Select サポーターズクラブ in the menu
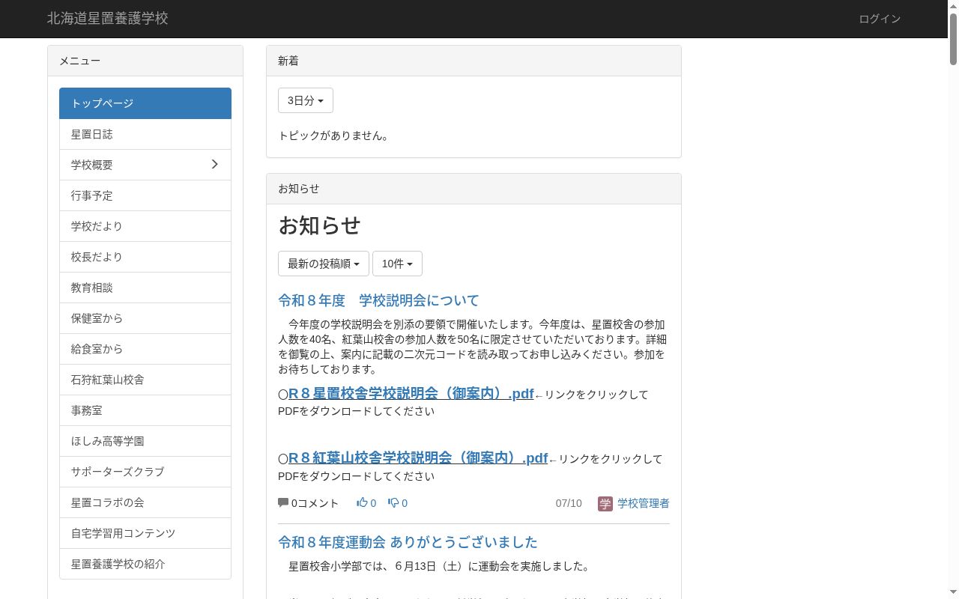959x599 pixels. pos(145,472)
